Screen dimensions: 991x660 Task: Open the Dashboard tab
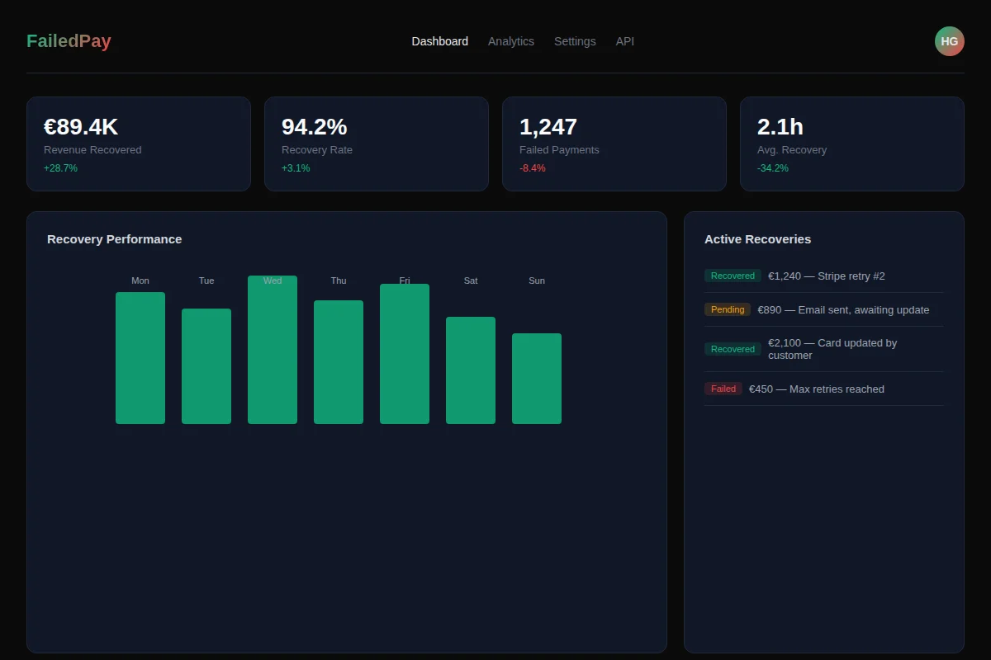[x=439, y=41]
